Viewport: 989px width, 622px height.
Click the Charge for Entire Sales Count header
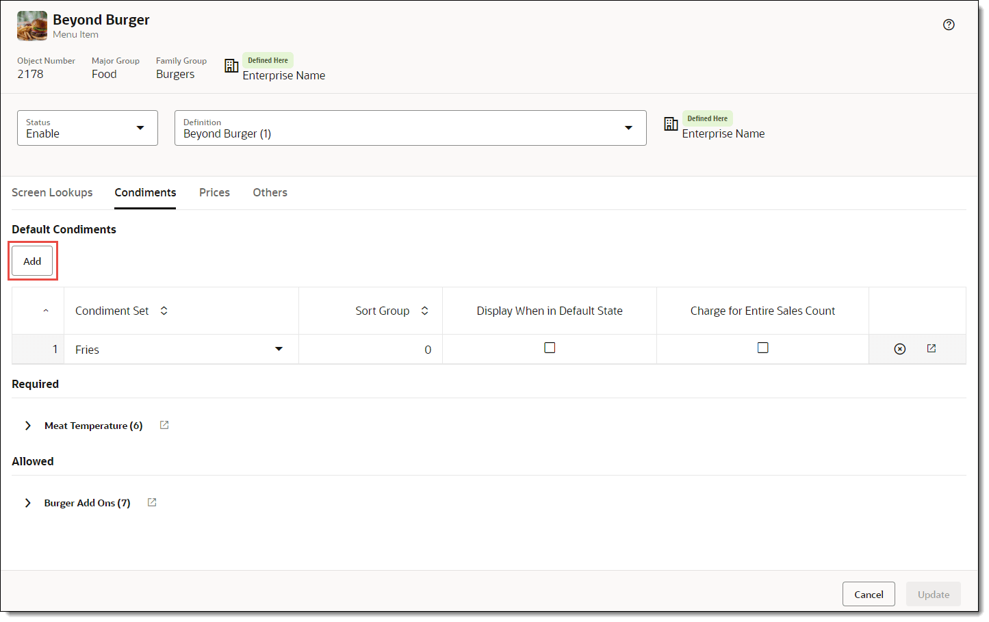pyautogui.click(x=762, y=311)
